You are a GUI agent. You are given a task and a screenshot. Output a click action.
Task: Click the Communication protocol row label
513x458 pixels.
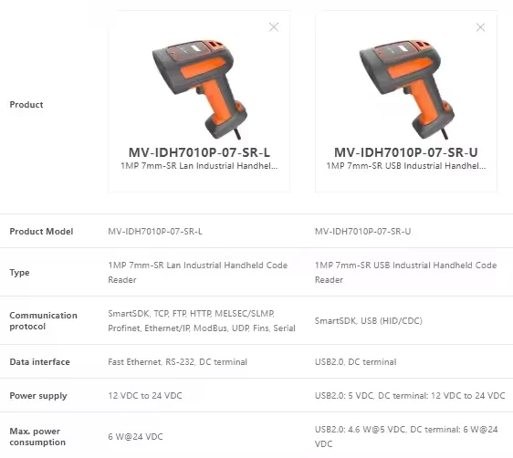43,321
